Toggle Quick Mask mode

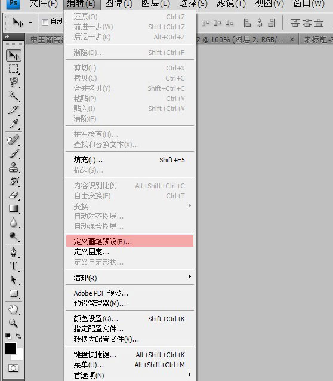pos(13,368)
